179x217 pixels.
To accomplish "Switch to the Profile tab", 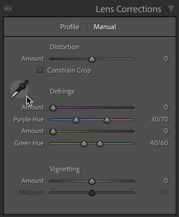I will click(x=70, y=27).
